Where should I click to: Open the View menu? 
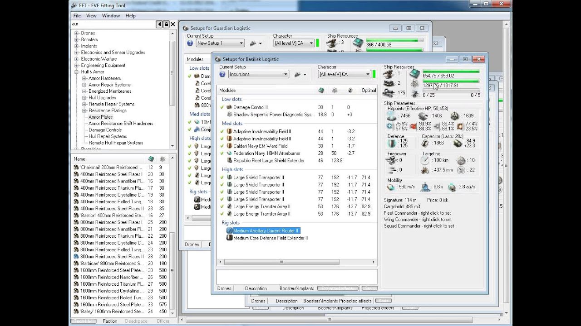(91, 15)
